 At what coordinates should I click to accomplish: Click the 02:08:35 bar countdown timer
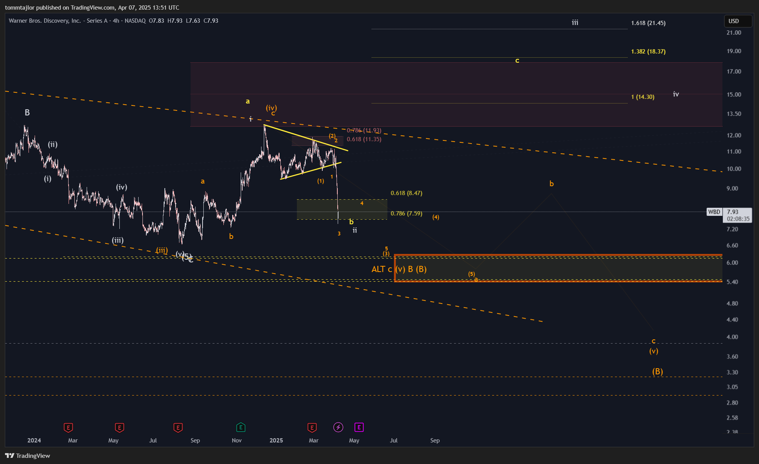click(x=738, y=219)
